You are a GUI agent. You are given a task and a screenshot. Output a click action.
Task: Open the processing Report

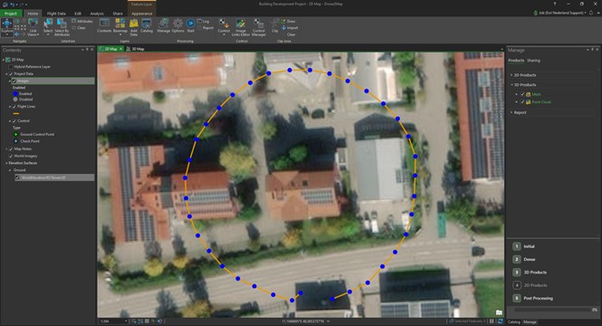205,28
